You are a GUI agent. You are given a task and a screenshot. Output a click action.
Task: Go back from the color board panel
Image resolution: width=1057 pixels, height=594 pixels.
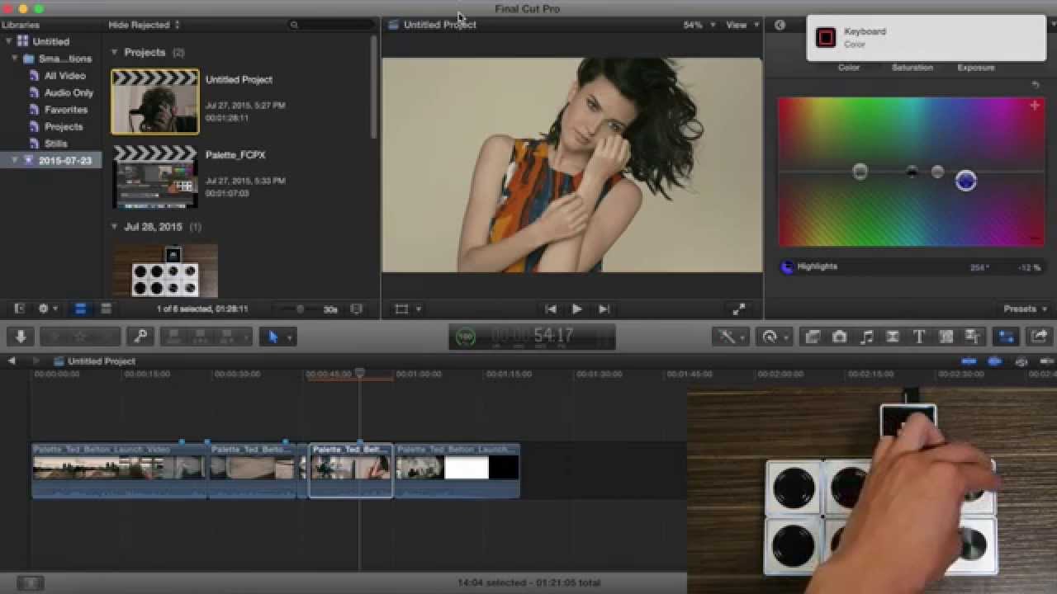pyautogui.click(x=780, y=25)
